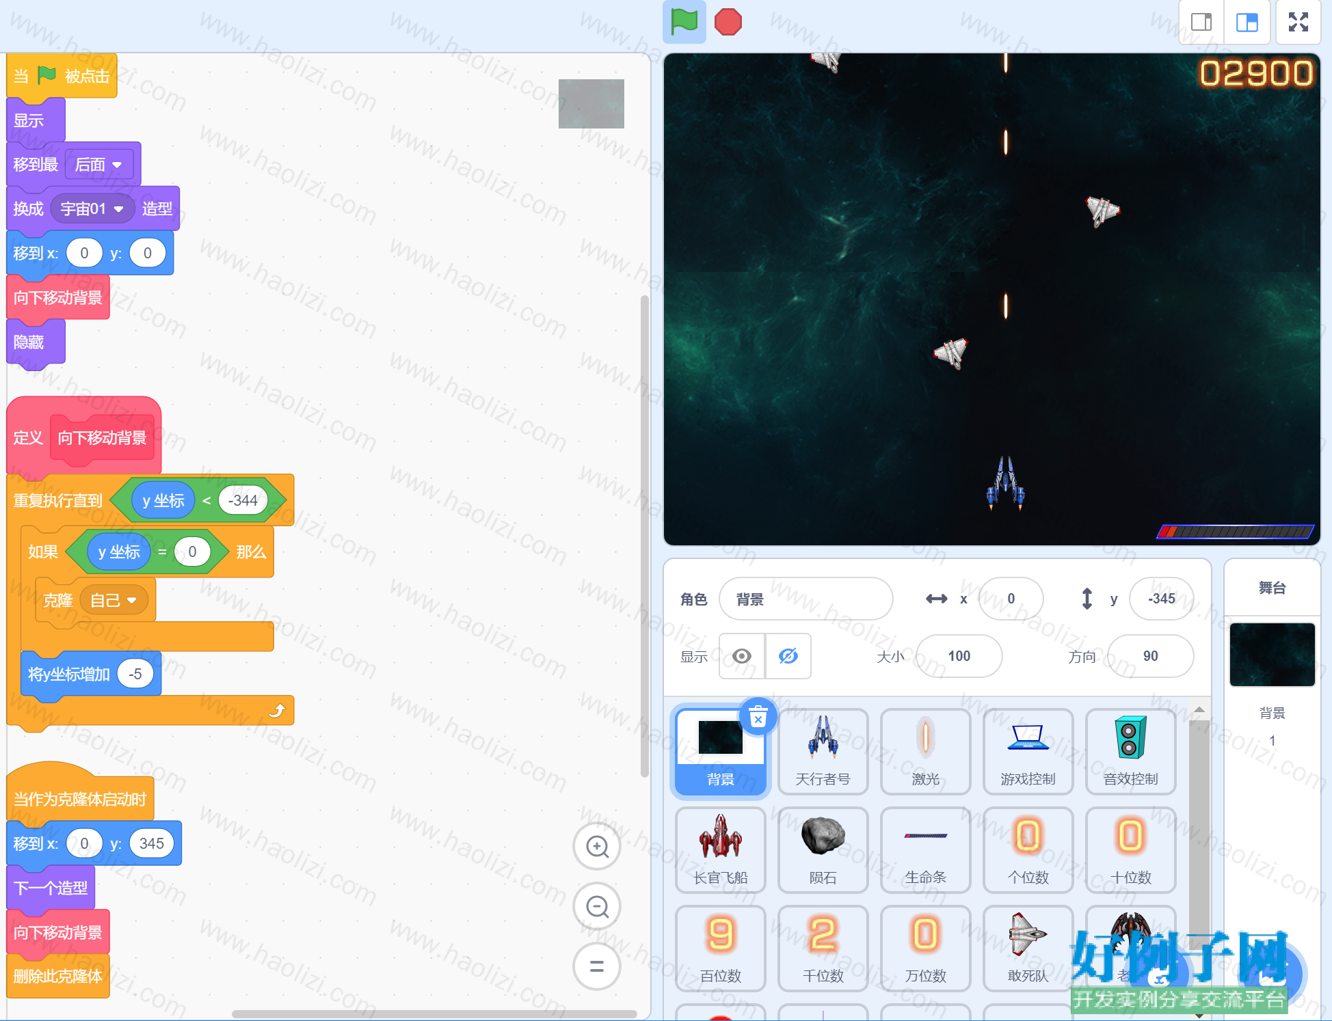The image size is (1332, 1021).
Task: Open the 后面 dropdown in 移到最 block
Action: 99,165
